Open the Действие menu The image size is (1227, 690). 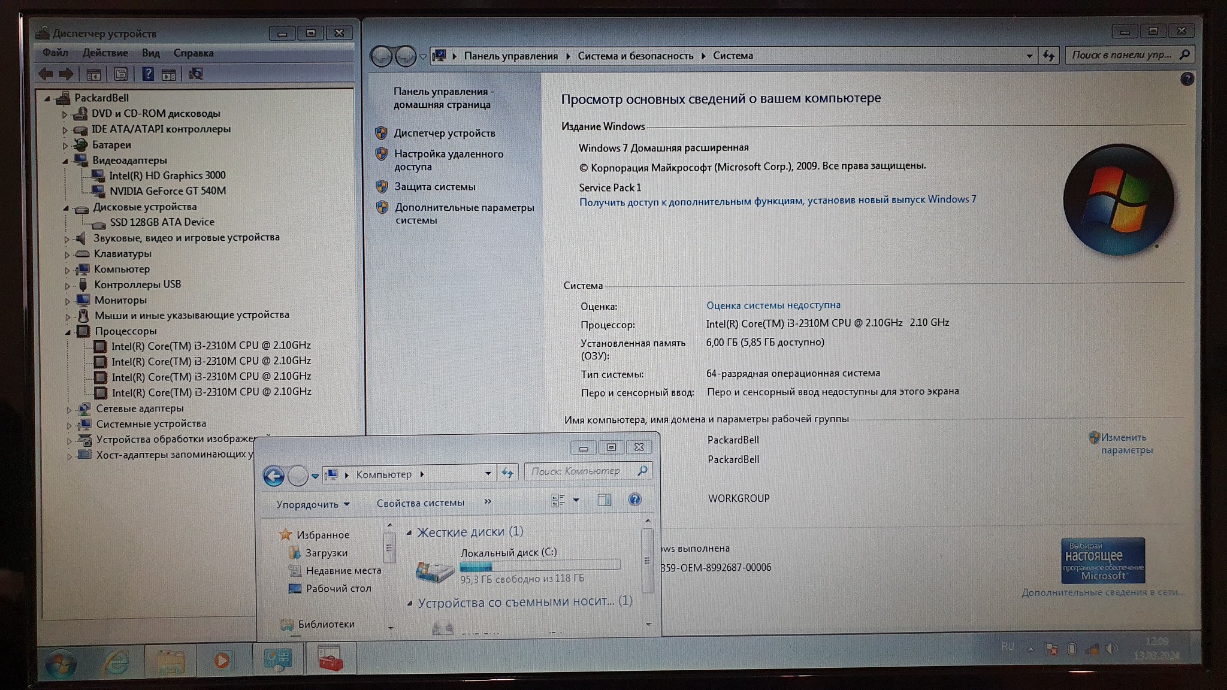[105, 53]
